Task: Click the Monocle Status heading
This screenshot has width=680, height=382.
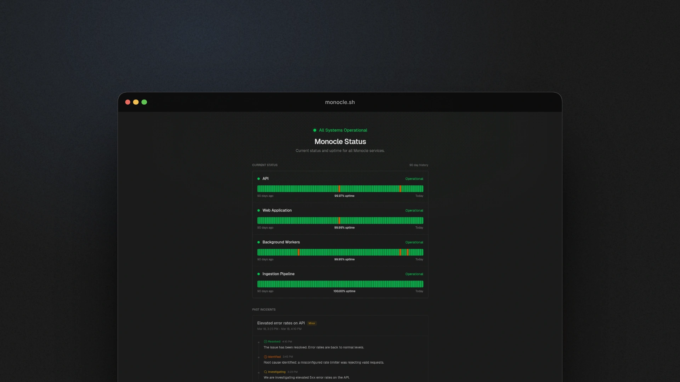Action: pyautogui.click(x=340, y=141)
